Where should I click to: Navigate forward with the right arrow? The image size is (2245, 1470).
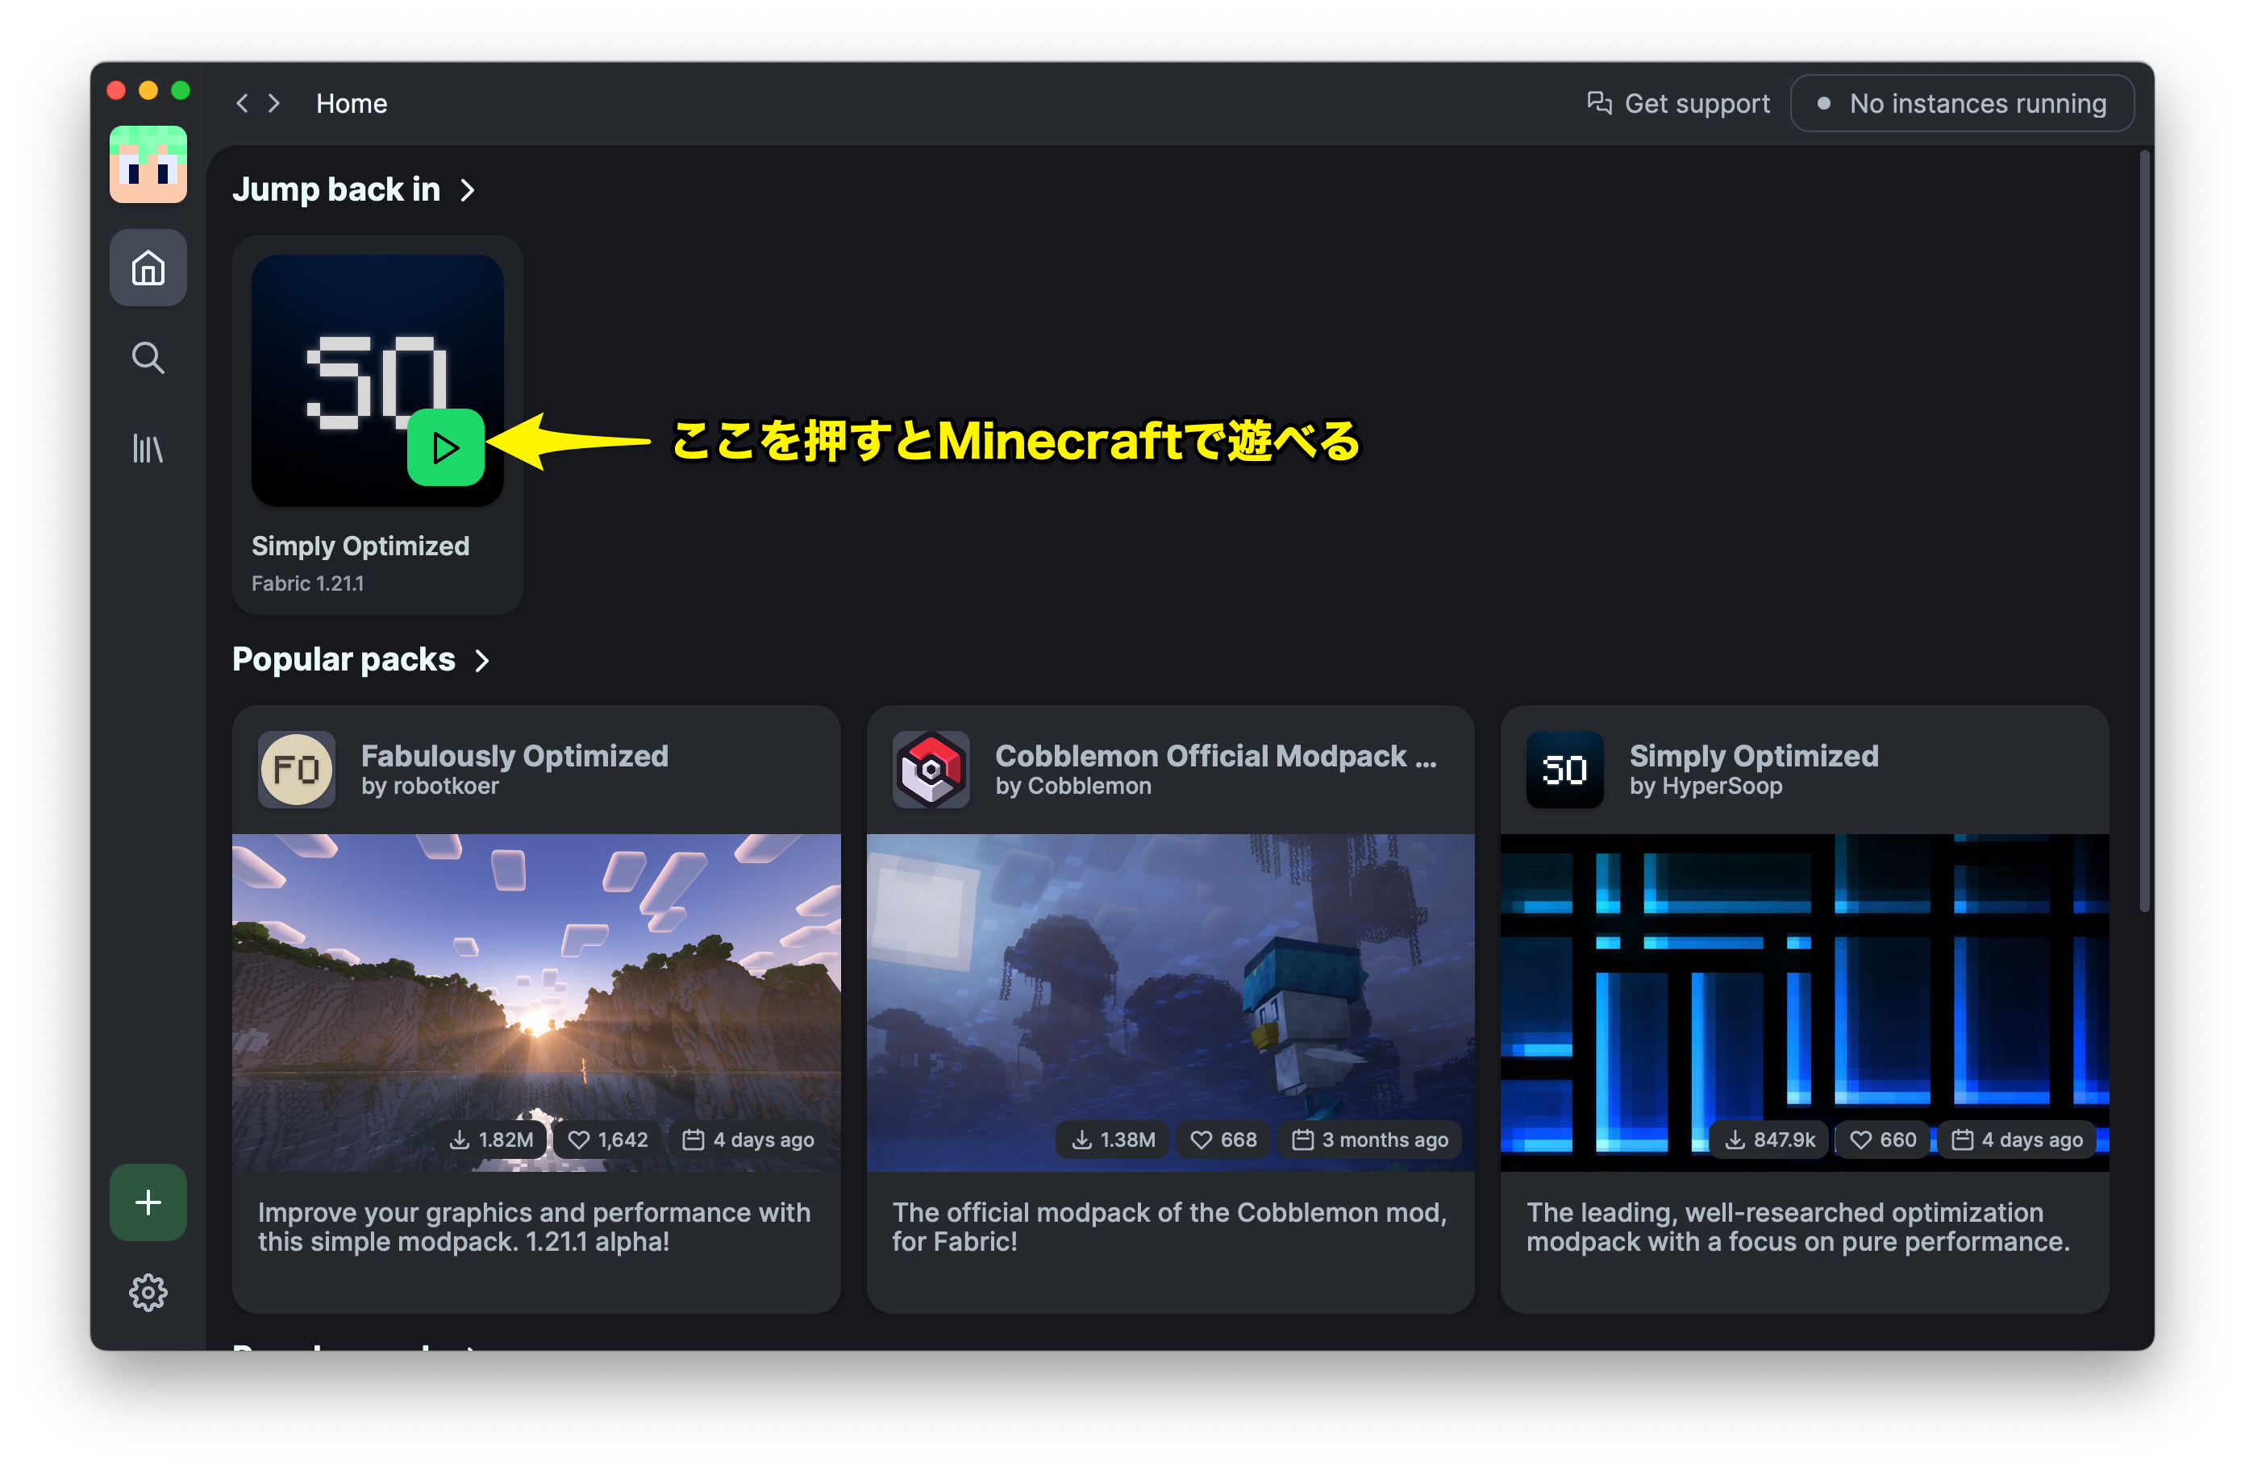click(274, 104)
